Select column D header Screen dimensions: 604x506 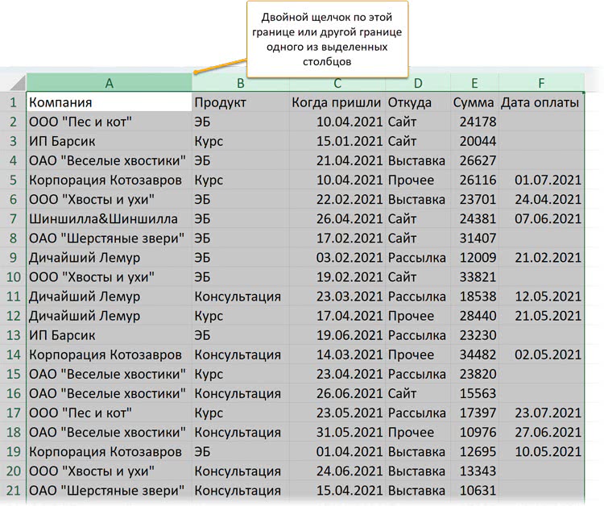pyautogui.click(x=418, y=83)
